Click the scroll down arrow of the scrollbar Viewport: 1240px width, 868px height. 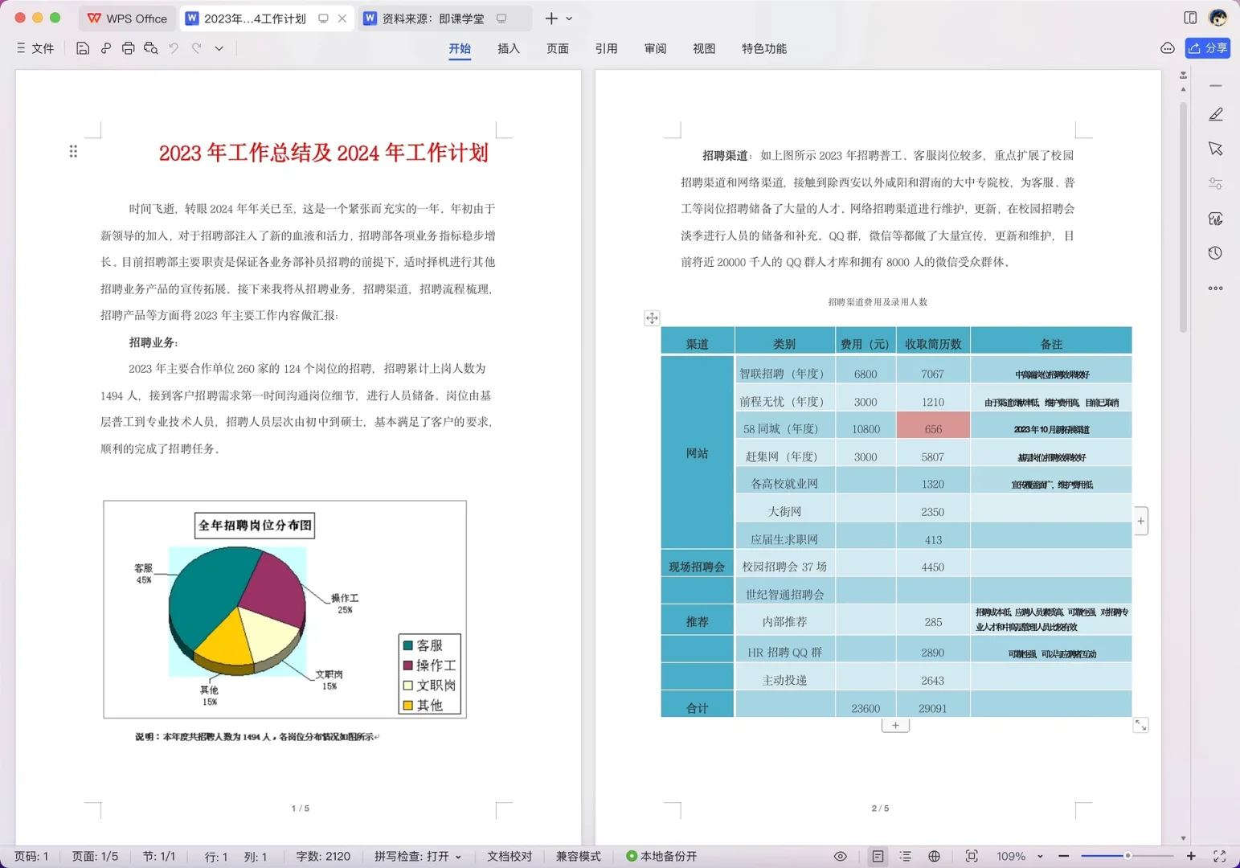[x=1183, y=838]
